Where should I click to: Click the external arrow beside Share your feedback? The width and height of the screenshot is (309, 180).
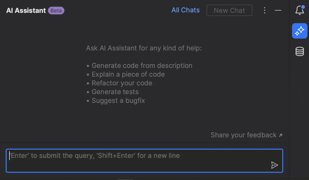point(281,135)
